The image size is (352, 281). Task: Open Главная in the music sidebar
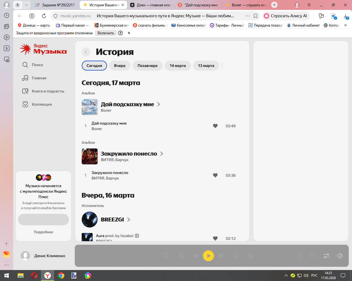(x=34, y=78)
